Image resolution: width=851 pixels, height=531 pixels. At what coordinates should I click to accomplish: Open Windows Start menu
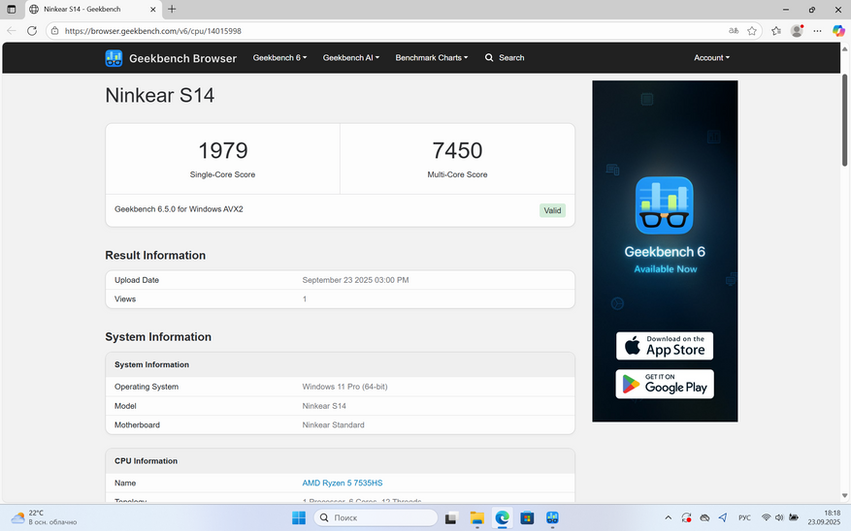pos(299,518)
